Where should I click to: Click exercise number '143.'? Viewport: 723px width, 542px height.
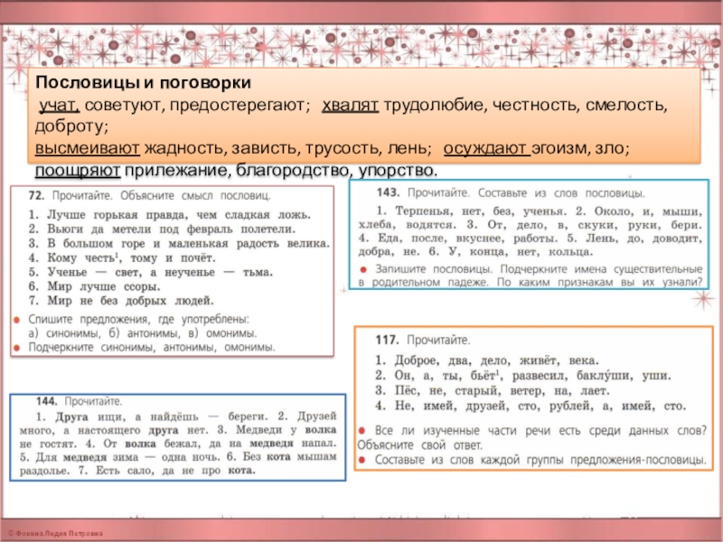click(389, 192)
